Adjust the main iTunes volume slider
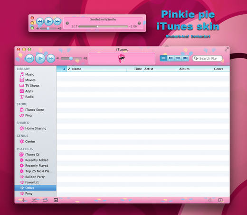This screenshot has height=215, width=247. tap(71, 58)
